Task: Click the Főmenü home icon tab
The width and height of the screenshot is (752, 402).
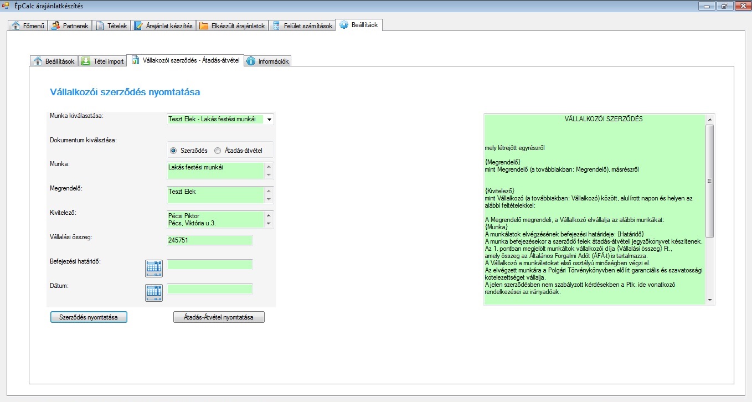Action: coord(16,26)
